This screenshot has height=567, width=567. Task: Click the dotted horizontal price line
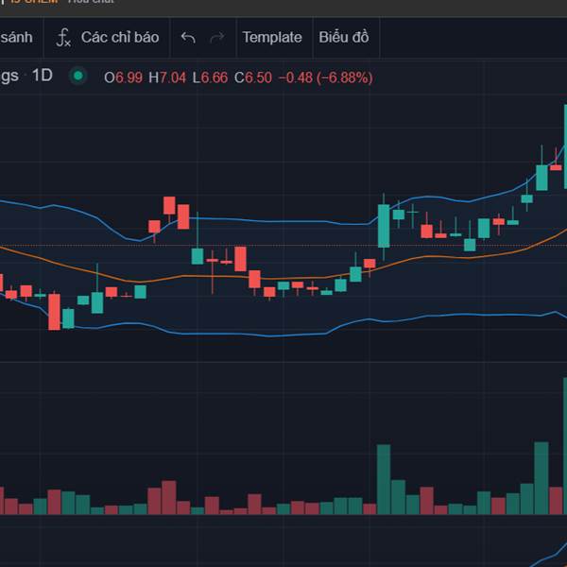tap(283, 246)
